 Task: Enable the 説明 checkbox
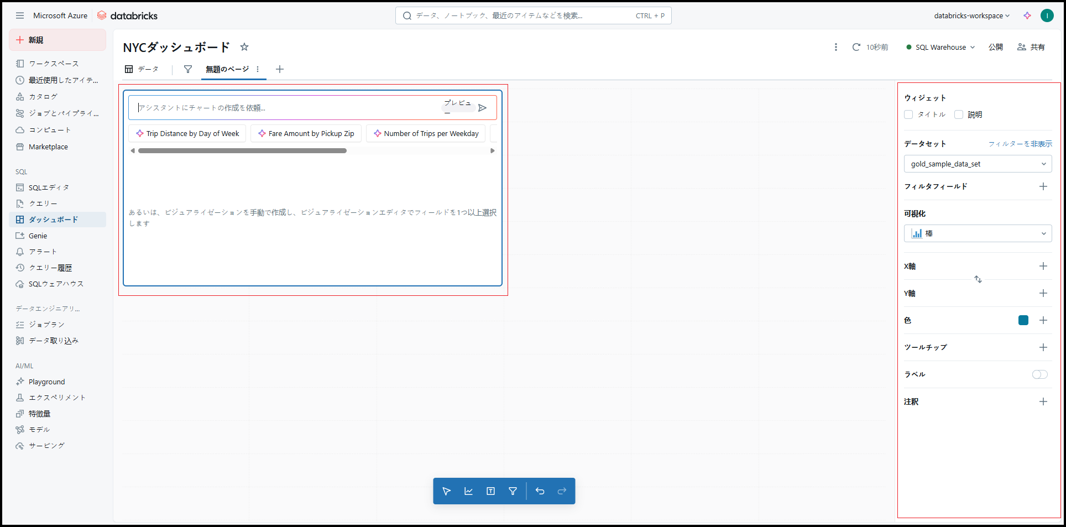tap(959, 114)
